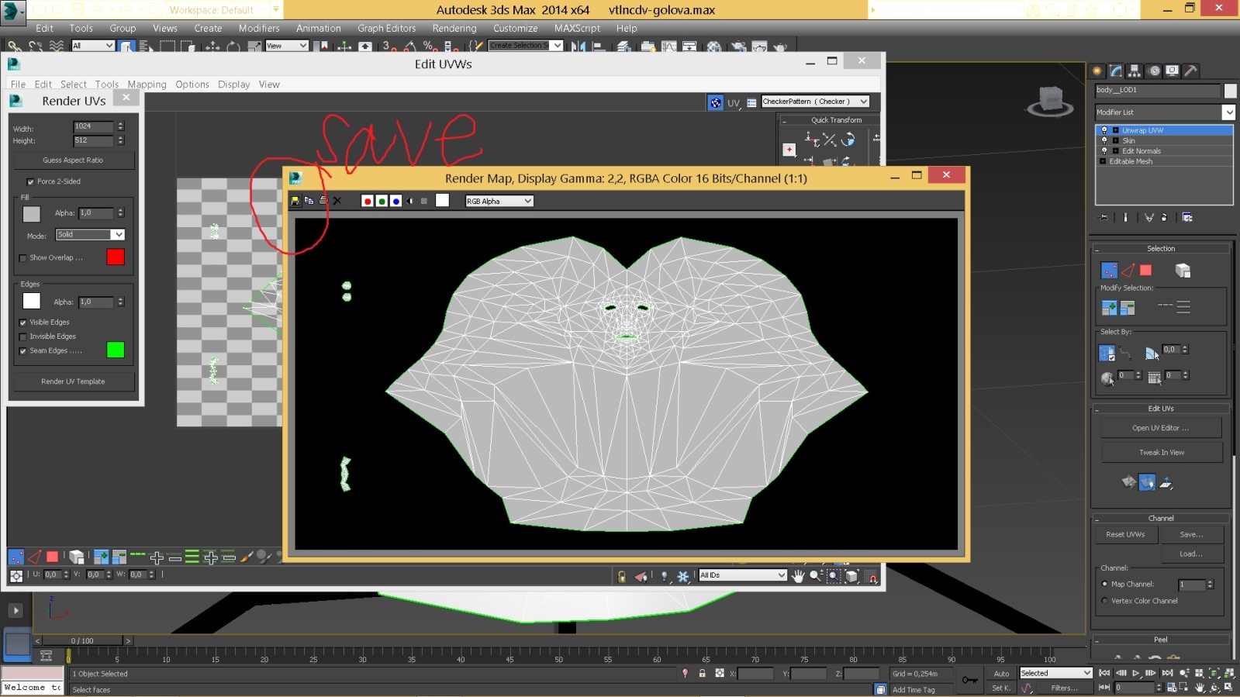Open All IDs dropdown in Edit UVWs
The width and height of the screenshot is (1240, 697).
click(x=742, y=575)
